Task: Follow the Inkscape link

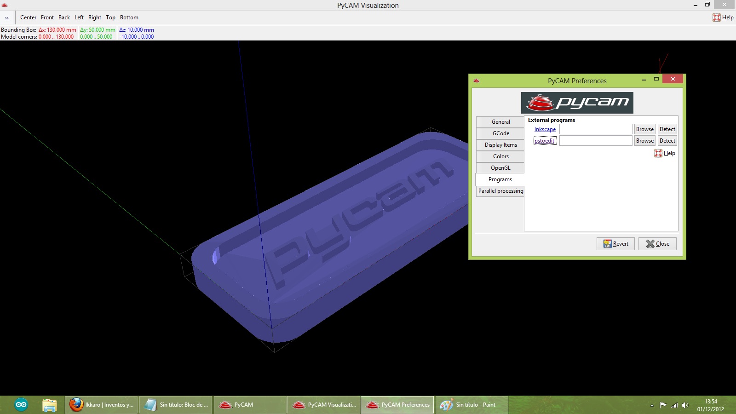Action: tap(545, 129)
